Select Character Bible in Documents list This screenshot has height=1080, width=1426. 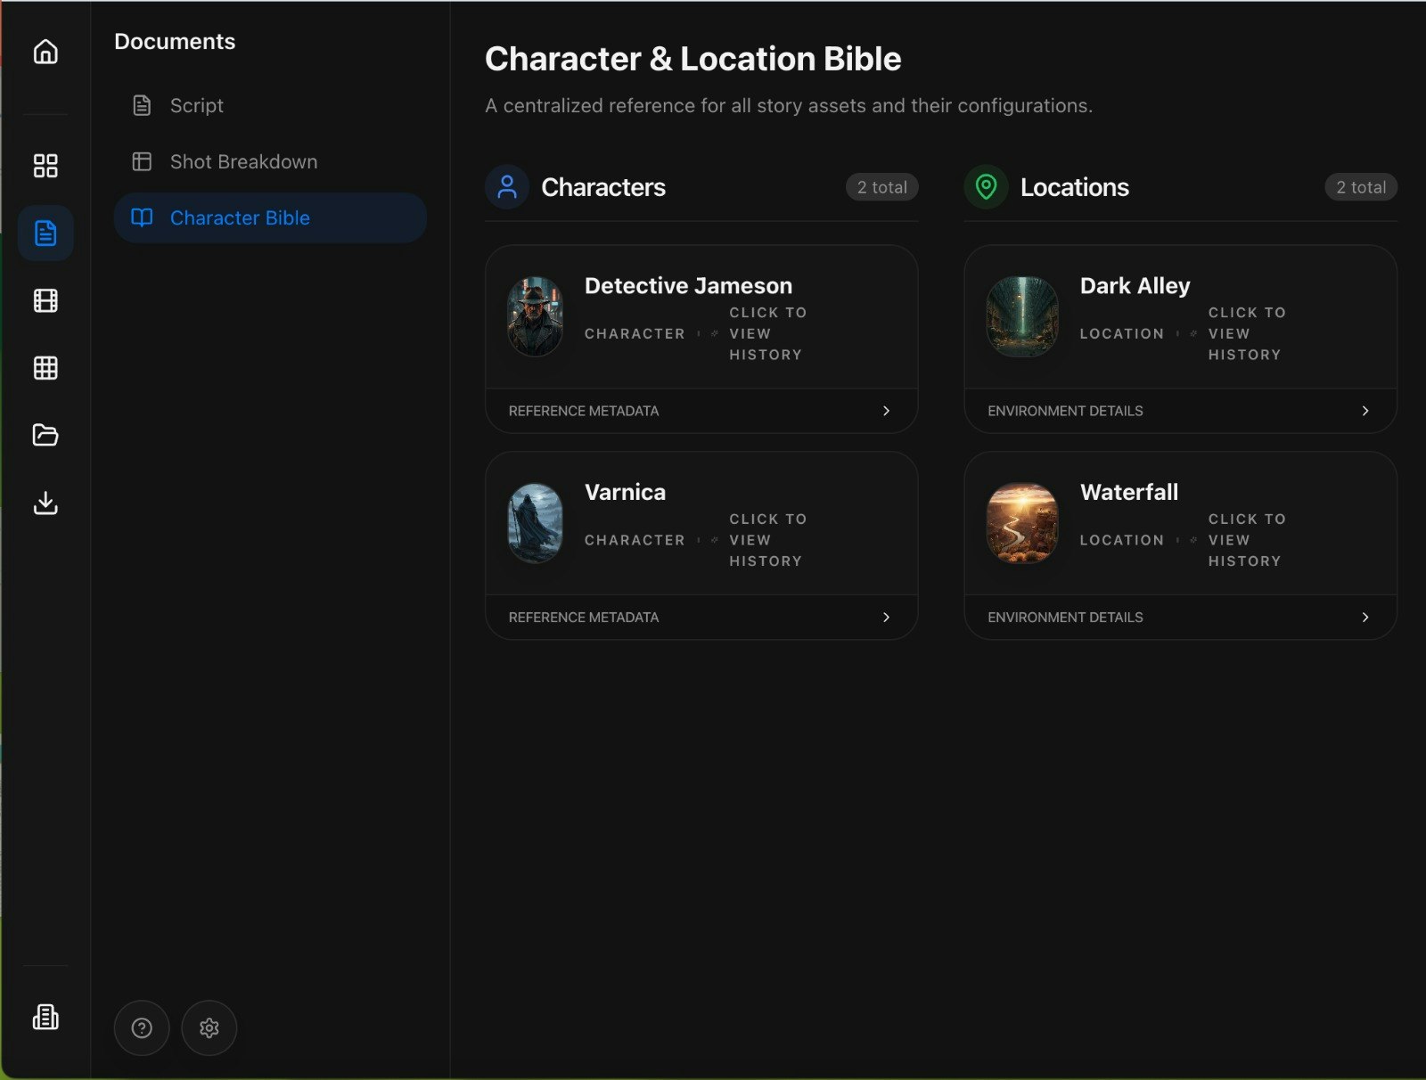tap(270, 217)
